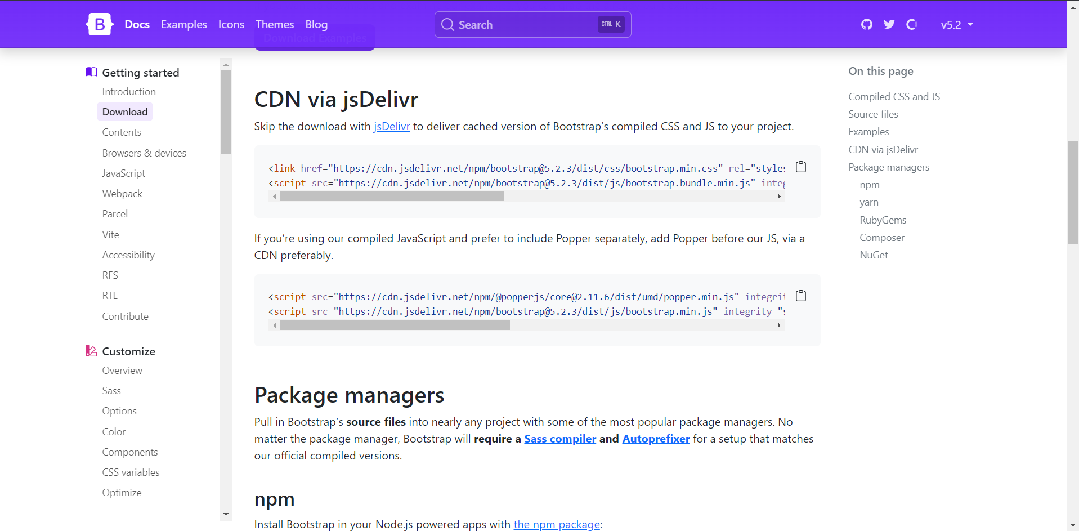This screenshot has height=531, width=1079.
Task: Open Parcel in sidebar
Action: click(x=115, y=214)
